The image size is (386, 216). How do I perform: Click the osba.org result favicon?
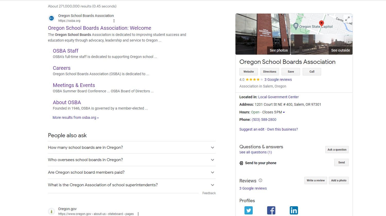[51, 18]
